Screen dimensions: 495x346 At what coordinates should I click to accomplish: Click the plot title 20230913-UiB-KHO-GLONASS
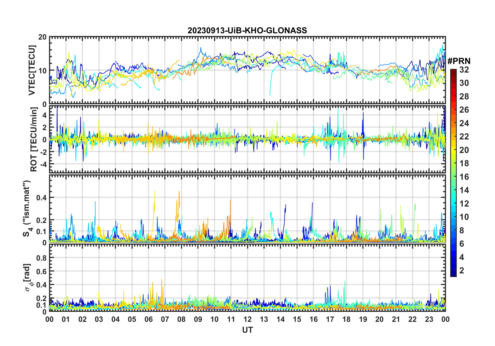click(247, 30)
